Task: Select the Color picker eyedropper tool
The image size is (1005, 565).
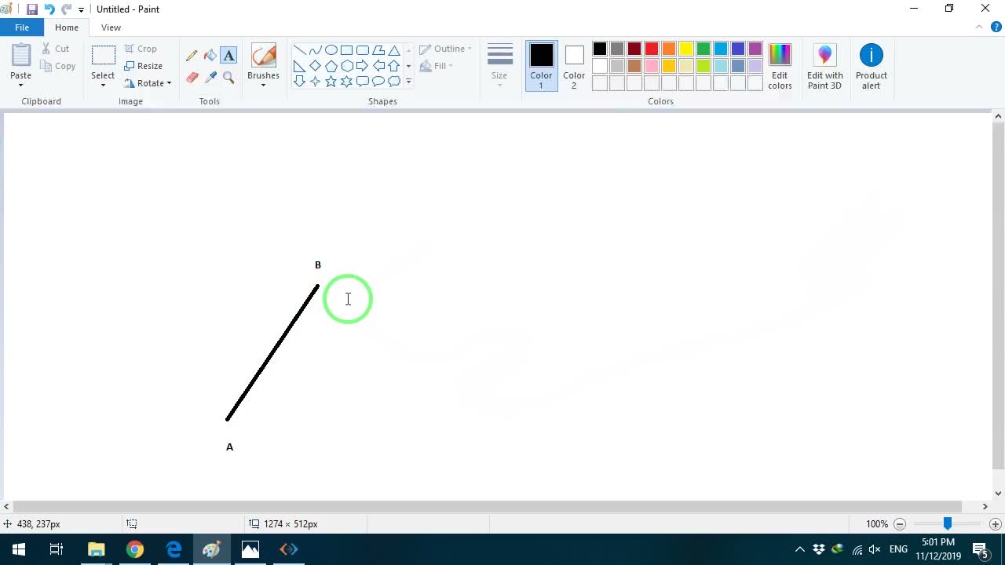Action: (x=210, y=78)
